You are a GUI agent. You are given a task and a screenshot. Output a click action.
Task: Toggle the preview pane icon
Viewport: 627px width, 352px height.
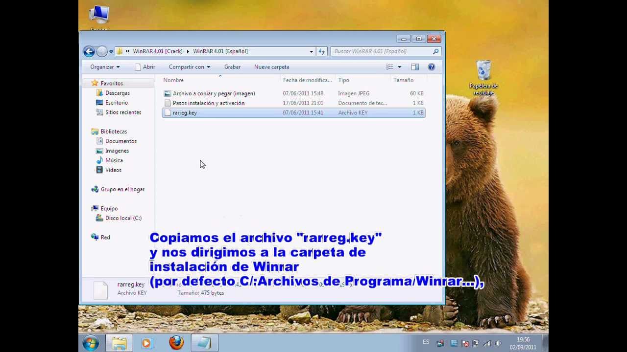(x=415, y=67)
